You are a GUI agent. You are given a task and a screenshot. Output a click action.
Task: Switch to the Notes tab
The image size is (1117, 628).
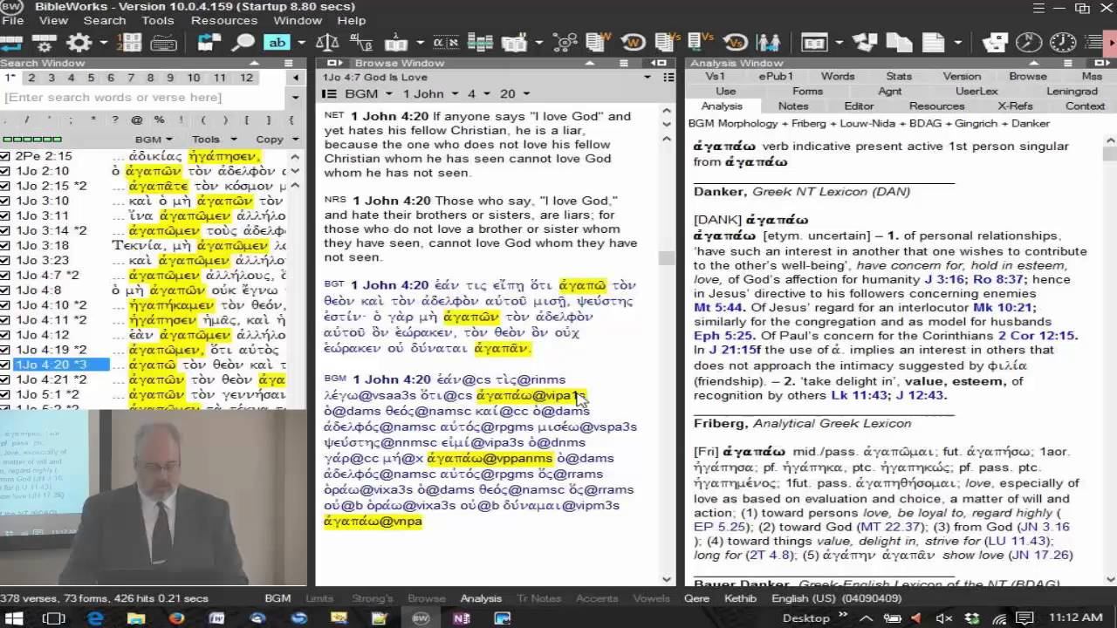coord(793,106)
